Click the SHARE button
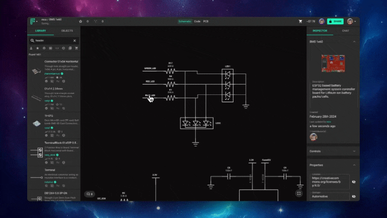 (x=336, y=21)
